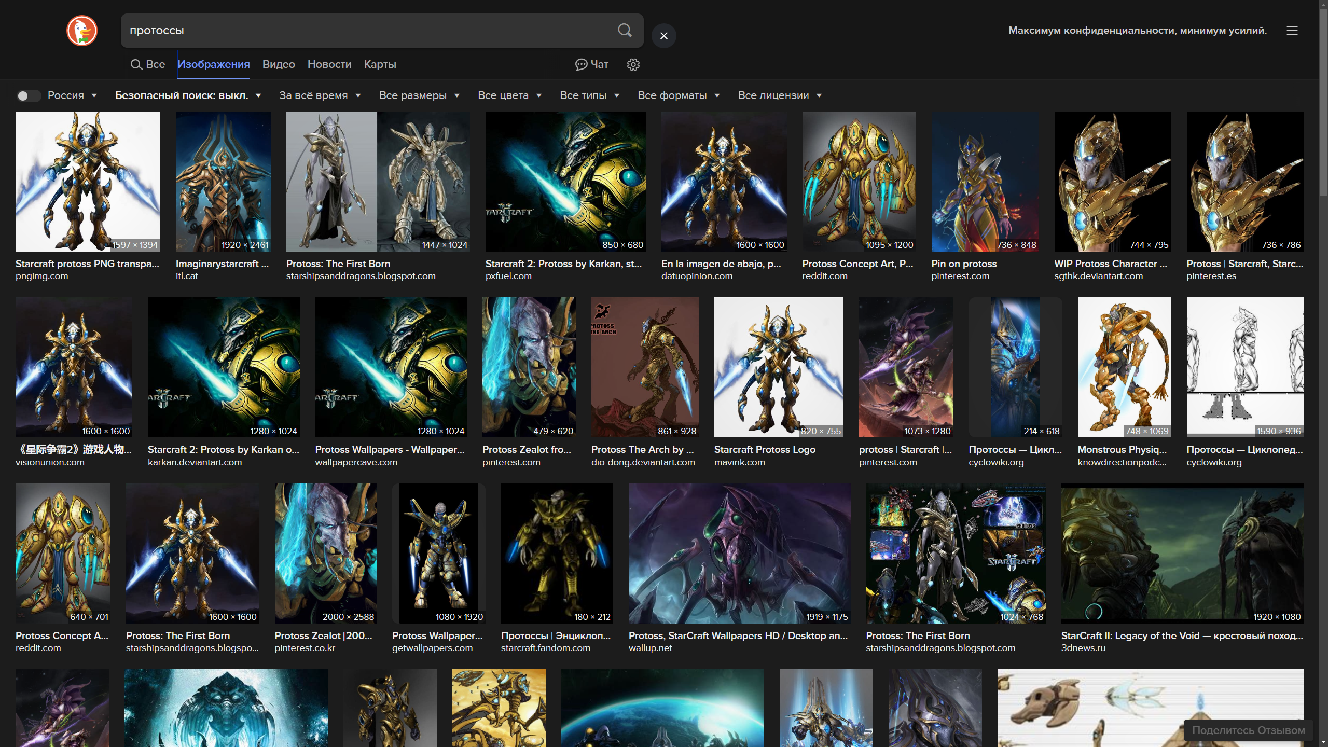
Task: Open the getwallpapers.com Protoss Wallpaper thumbnail
Action: (x=439, y=554)
